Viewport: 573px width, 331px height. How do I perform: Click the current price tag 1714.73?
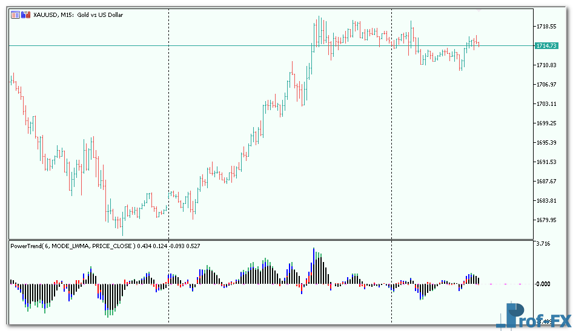click(x=546, y=46)
